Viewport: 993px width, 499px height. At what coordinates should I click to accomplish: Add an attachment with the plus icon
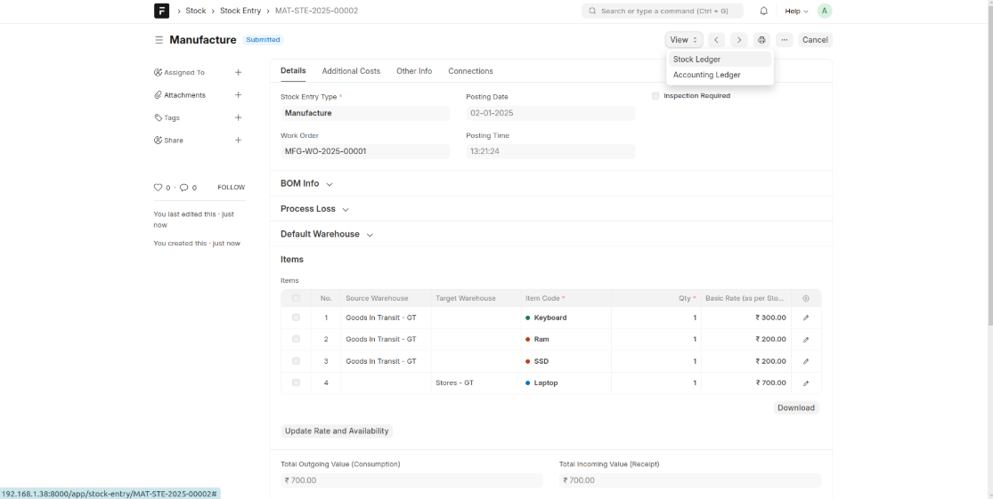click(238, 95)
